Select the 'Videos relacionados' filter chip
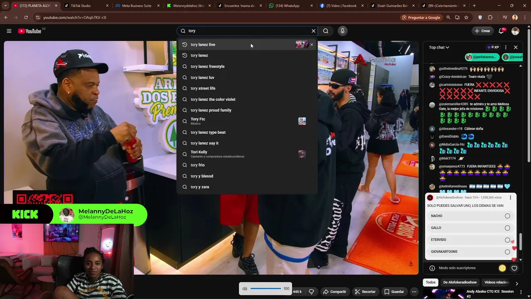The image size is (531, 299). point(497,282)
